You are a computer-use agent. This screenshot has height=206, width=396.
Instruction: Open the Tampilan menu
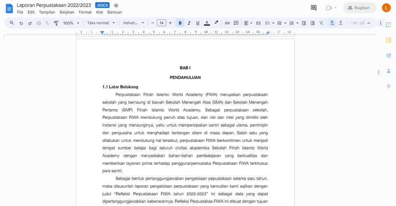coord(47,12)
